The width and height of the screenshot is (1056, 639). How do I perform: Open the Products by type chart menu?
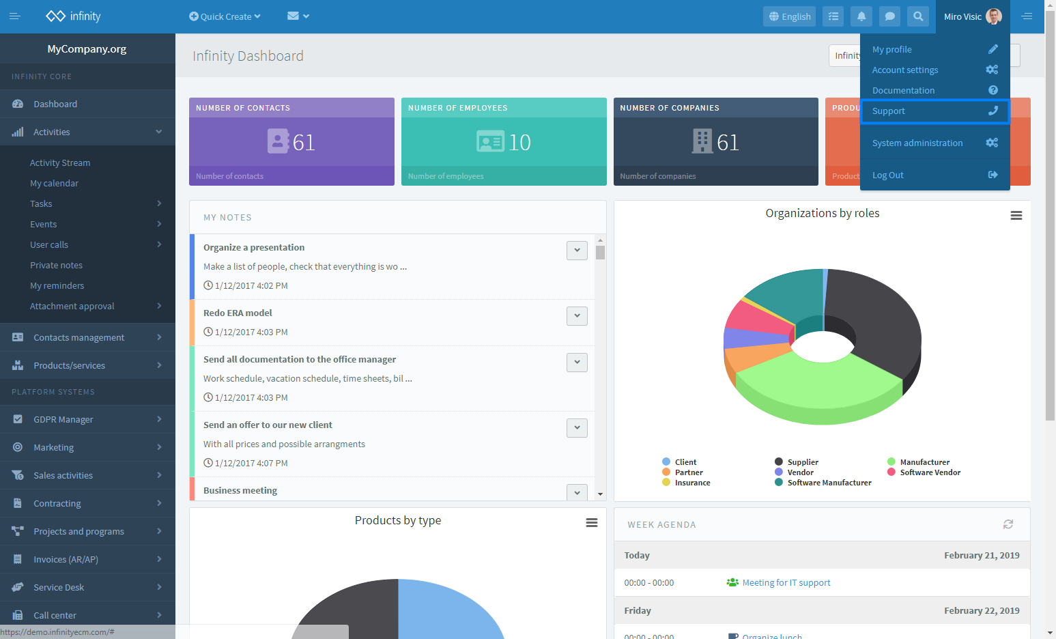tap(592, 523)
